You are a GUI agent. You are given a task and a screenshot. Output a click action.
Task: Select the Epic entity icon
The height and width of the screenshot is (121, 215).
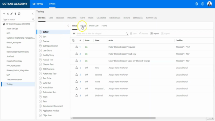tap(40, 37)
